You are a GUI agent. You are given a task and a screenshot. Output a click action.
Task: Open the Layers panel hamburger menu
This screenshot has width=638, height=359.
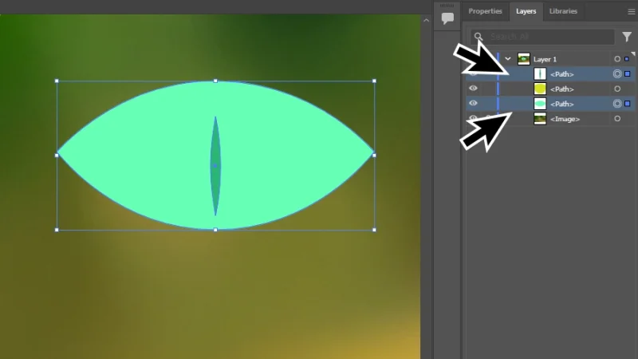pyautogui.click(x=631, y=11)
